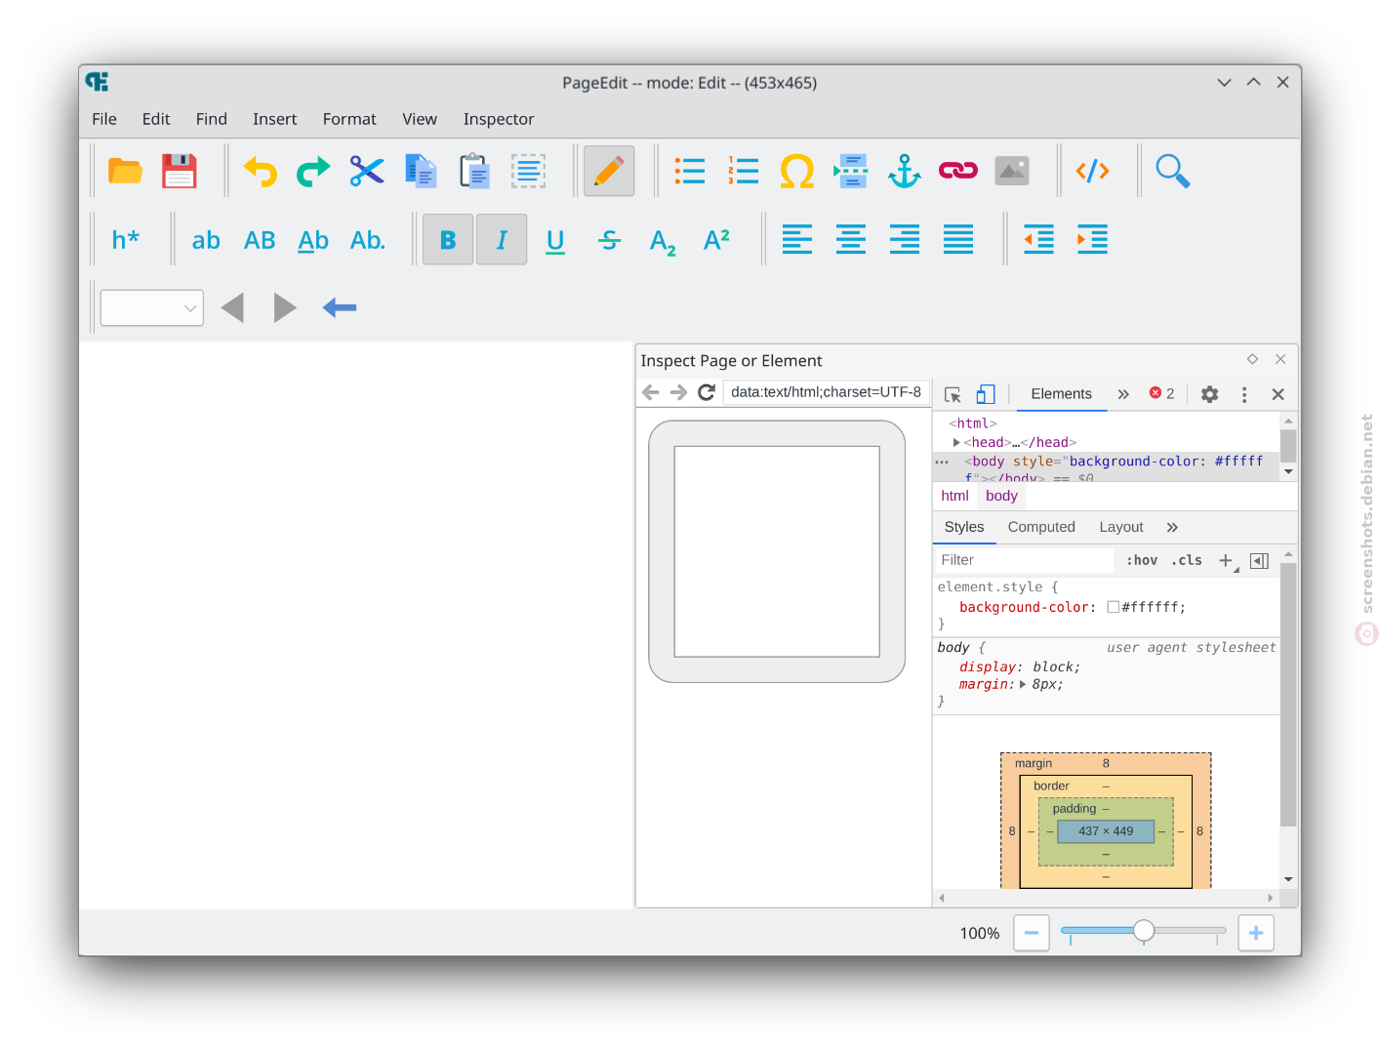Open the Insert menu
This screenshot has width=1379, height=1048.
pos(275,119)
